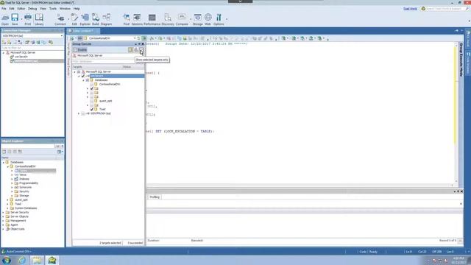
Task: Open the Edit editor tool
Action: [74, 19]
